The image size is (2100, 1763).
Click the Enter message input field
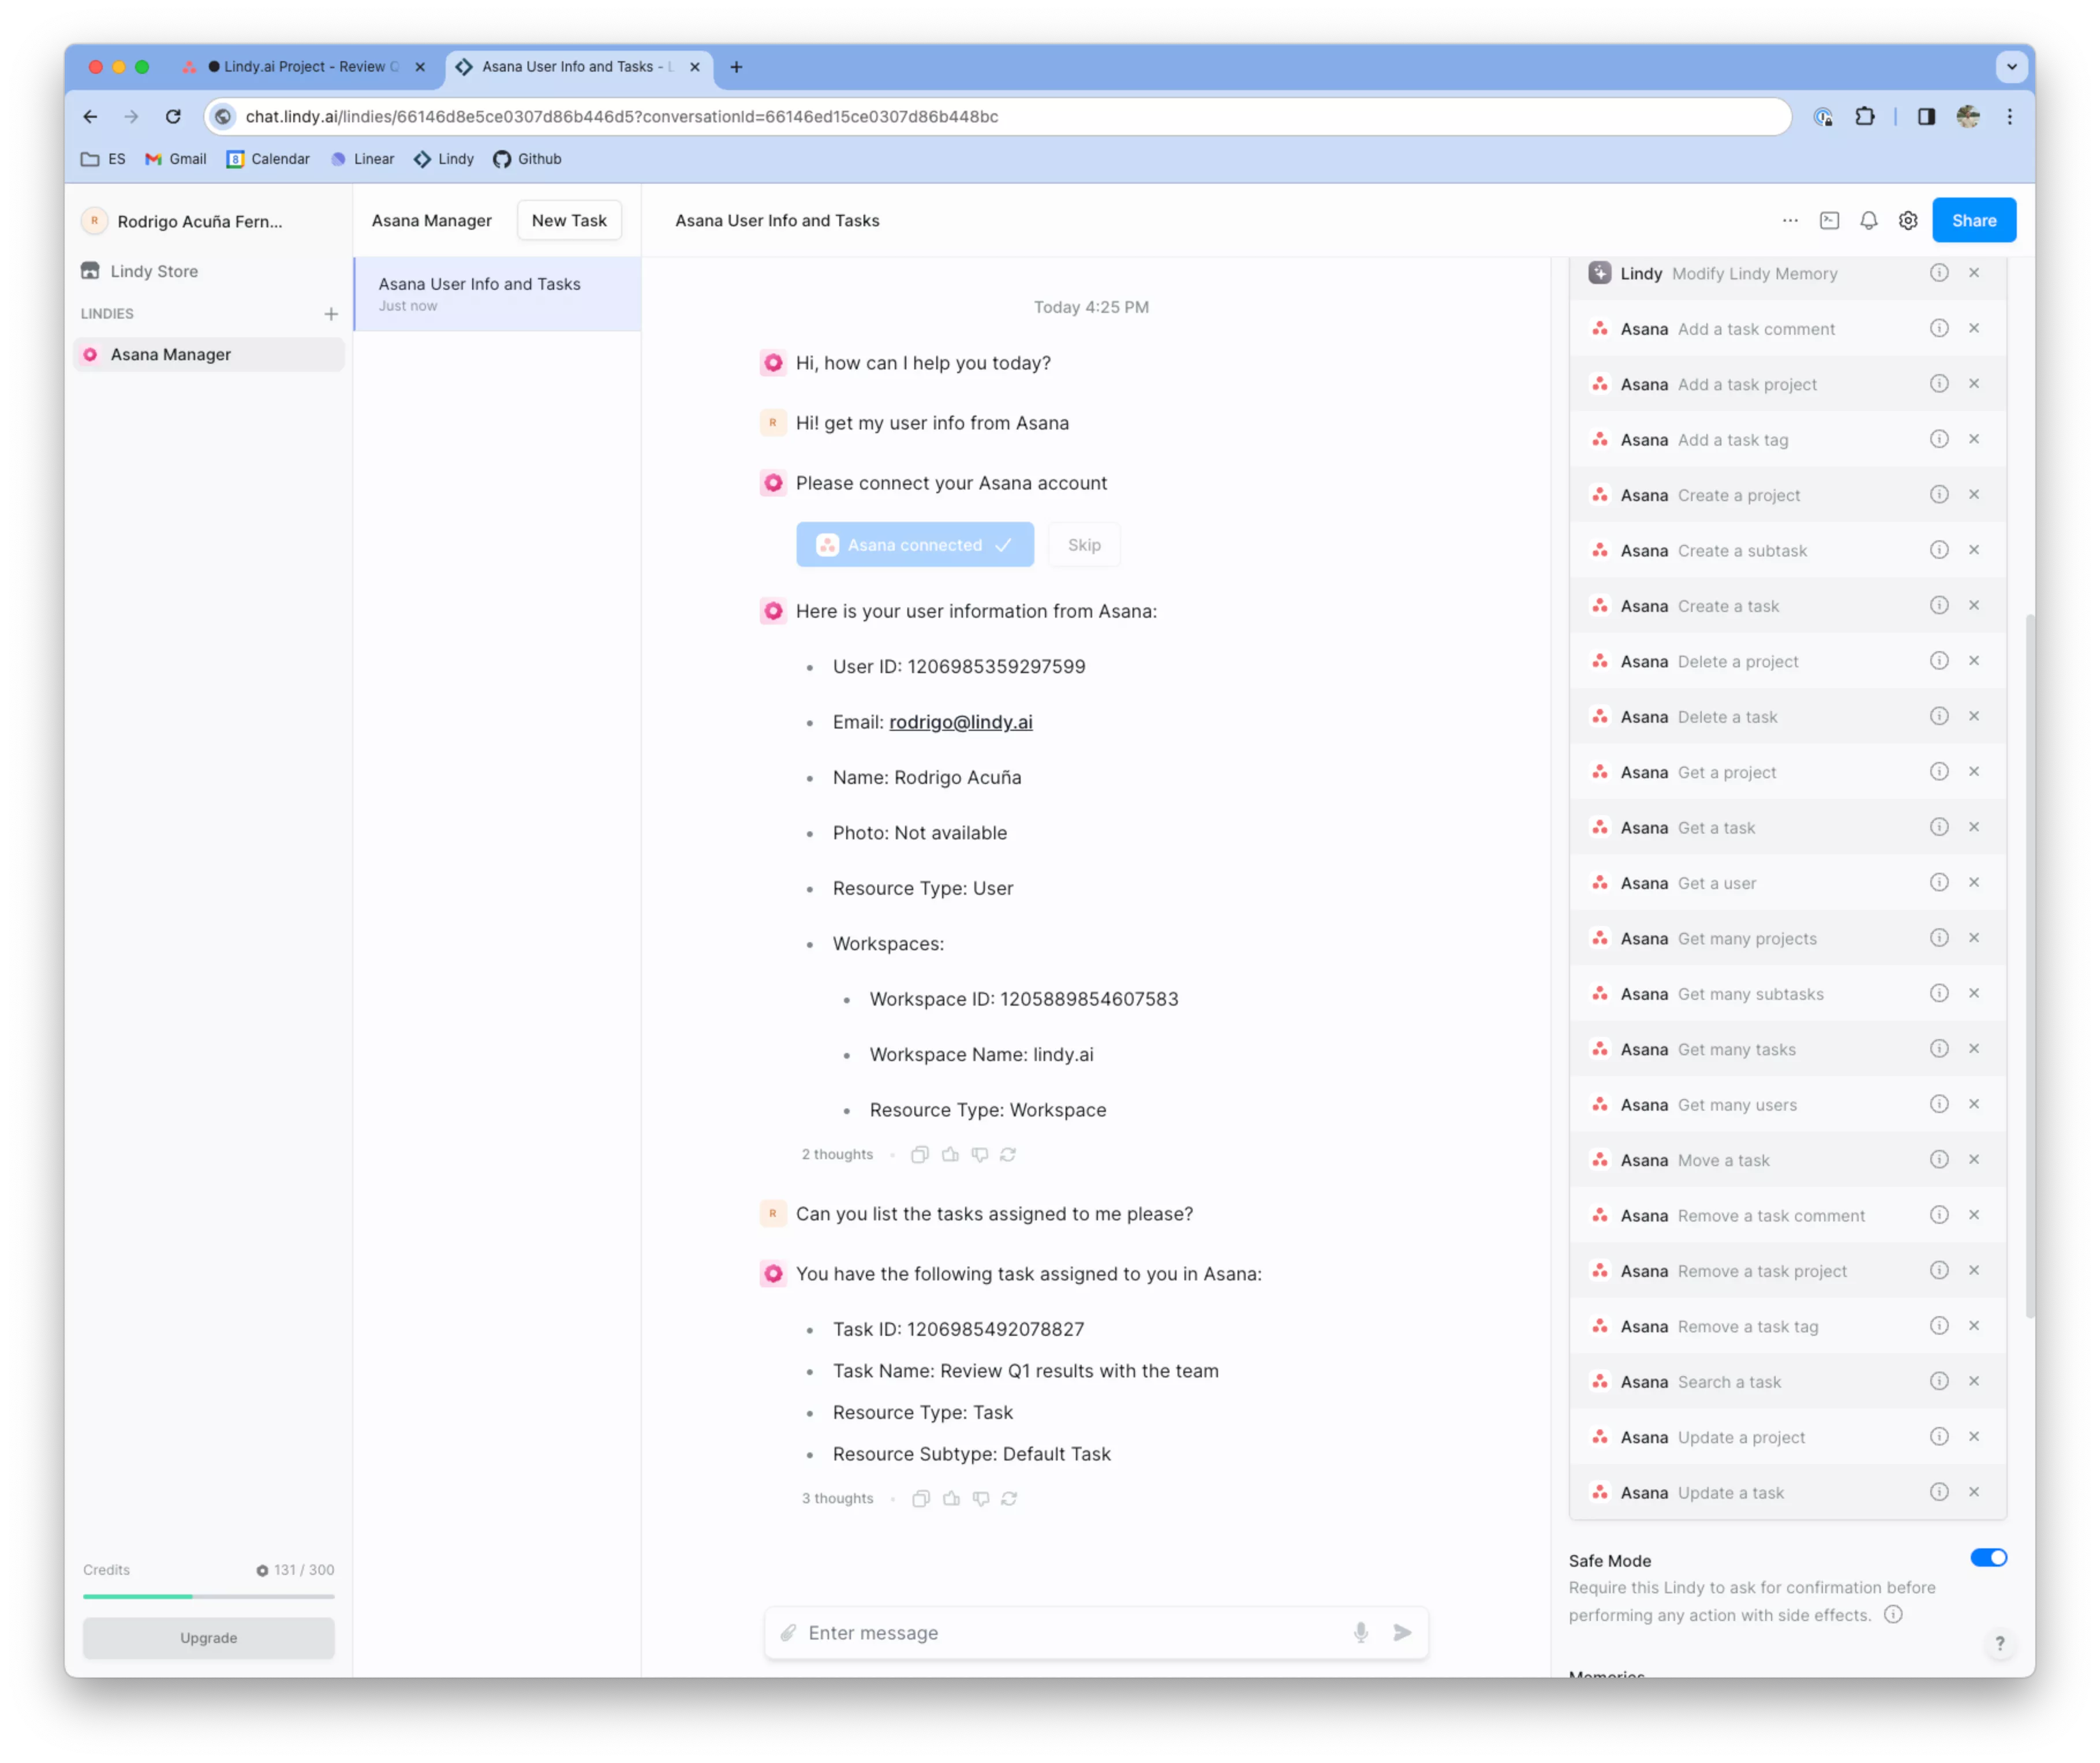click(x=1070, y=1633)
